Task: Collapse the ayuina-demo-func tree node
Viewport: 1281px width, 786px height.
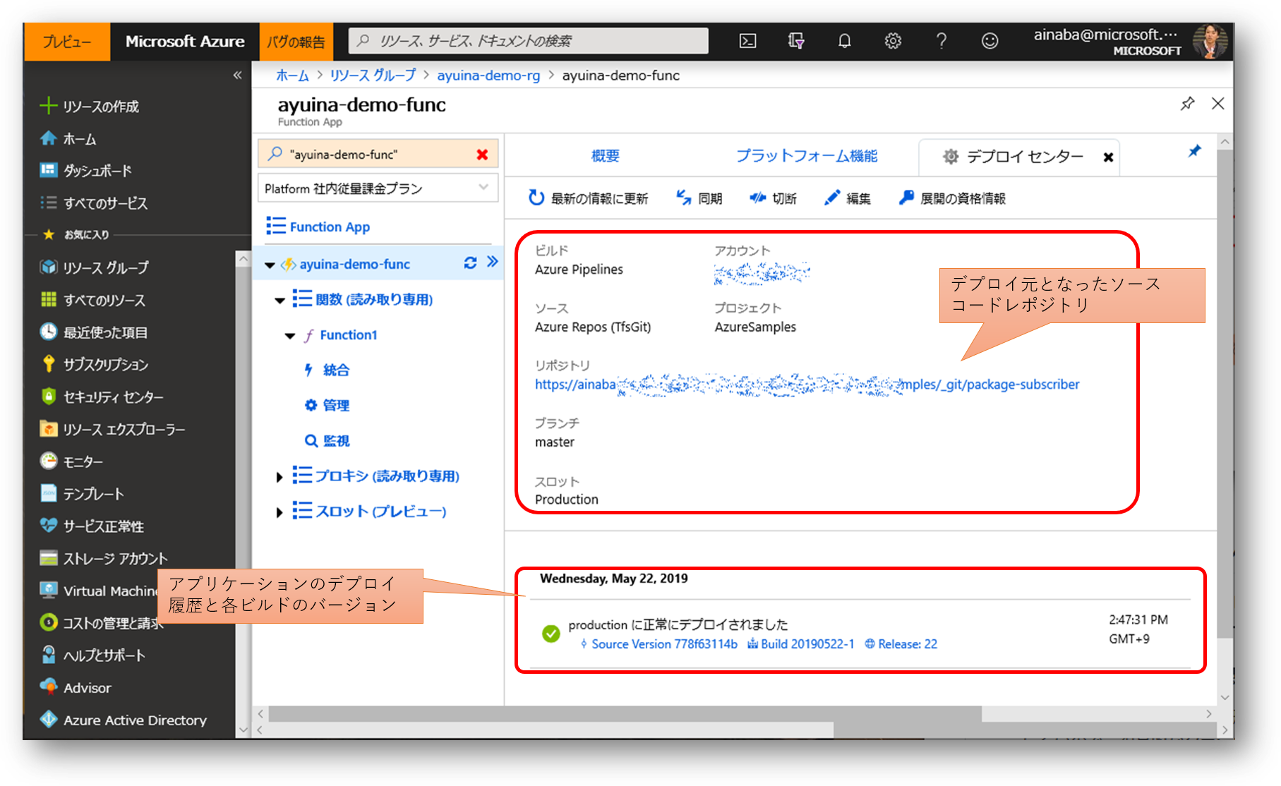Action: 270,265
